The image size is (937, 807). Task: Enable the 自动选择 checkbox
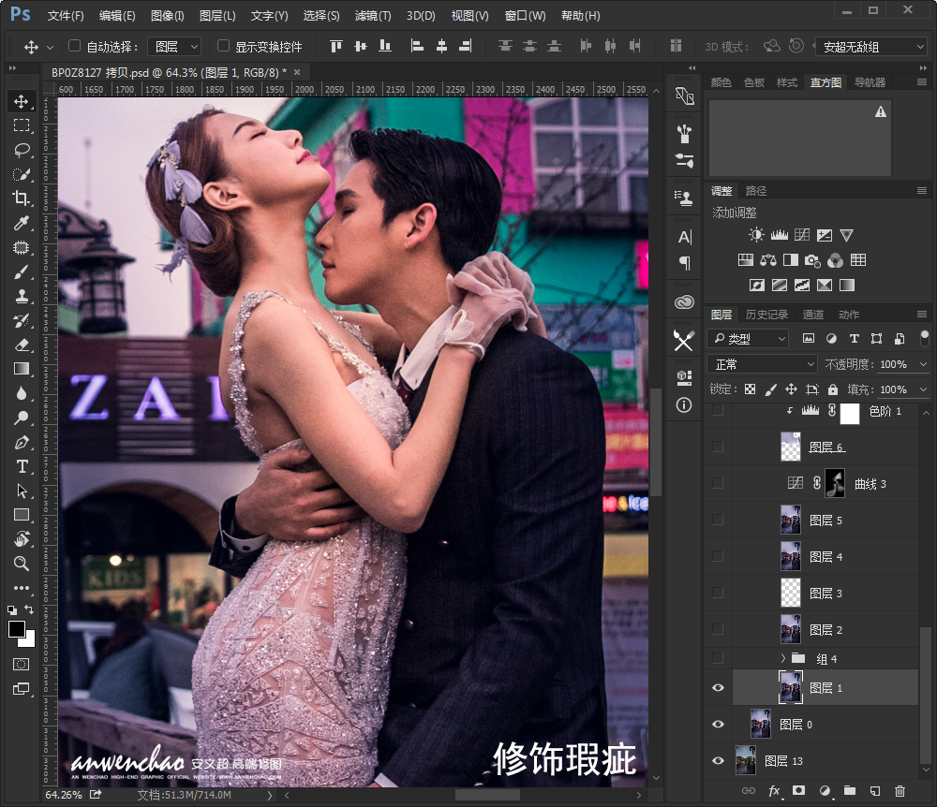(x=75, y=45)
